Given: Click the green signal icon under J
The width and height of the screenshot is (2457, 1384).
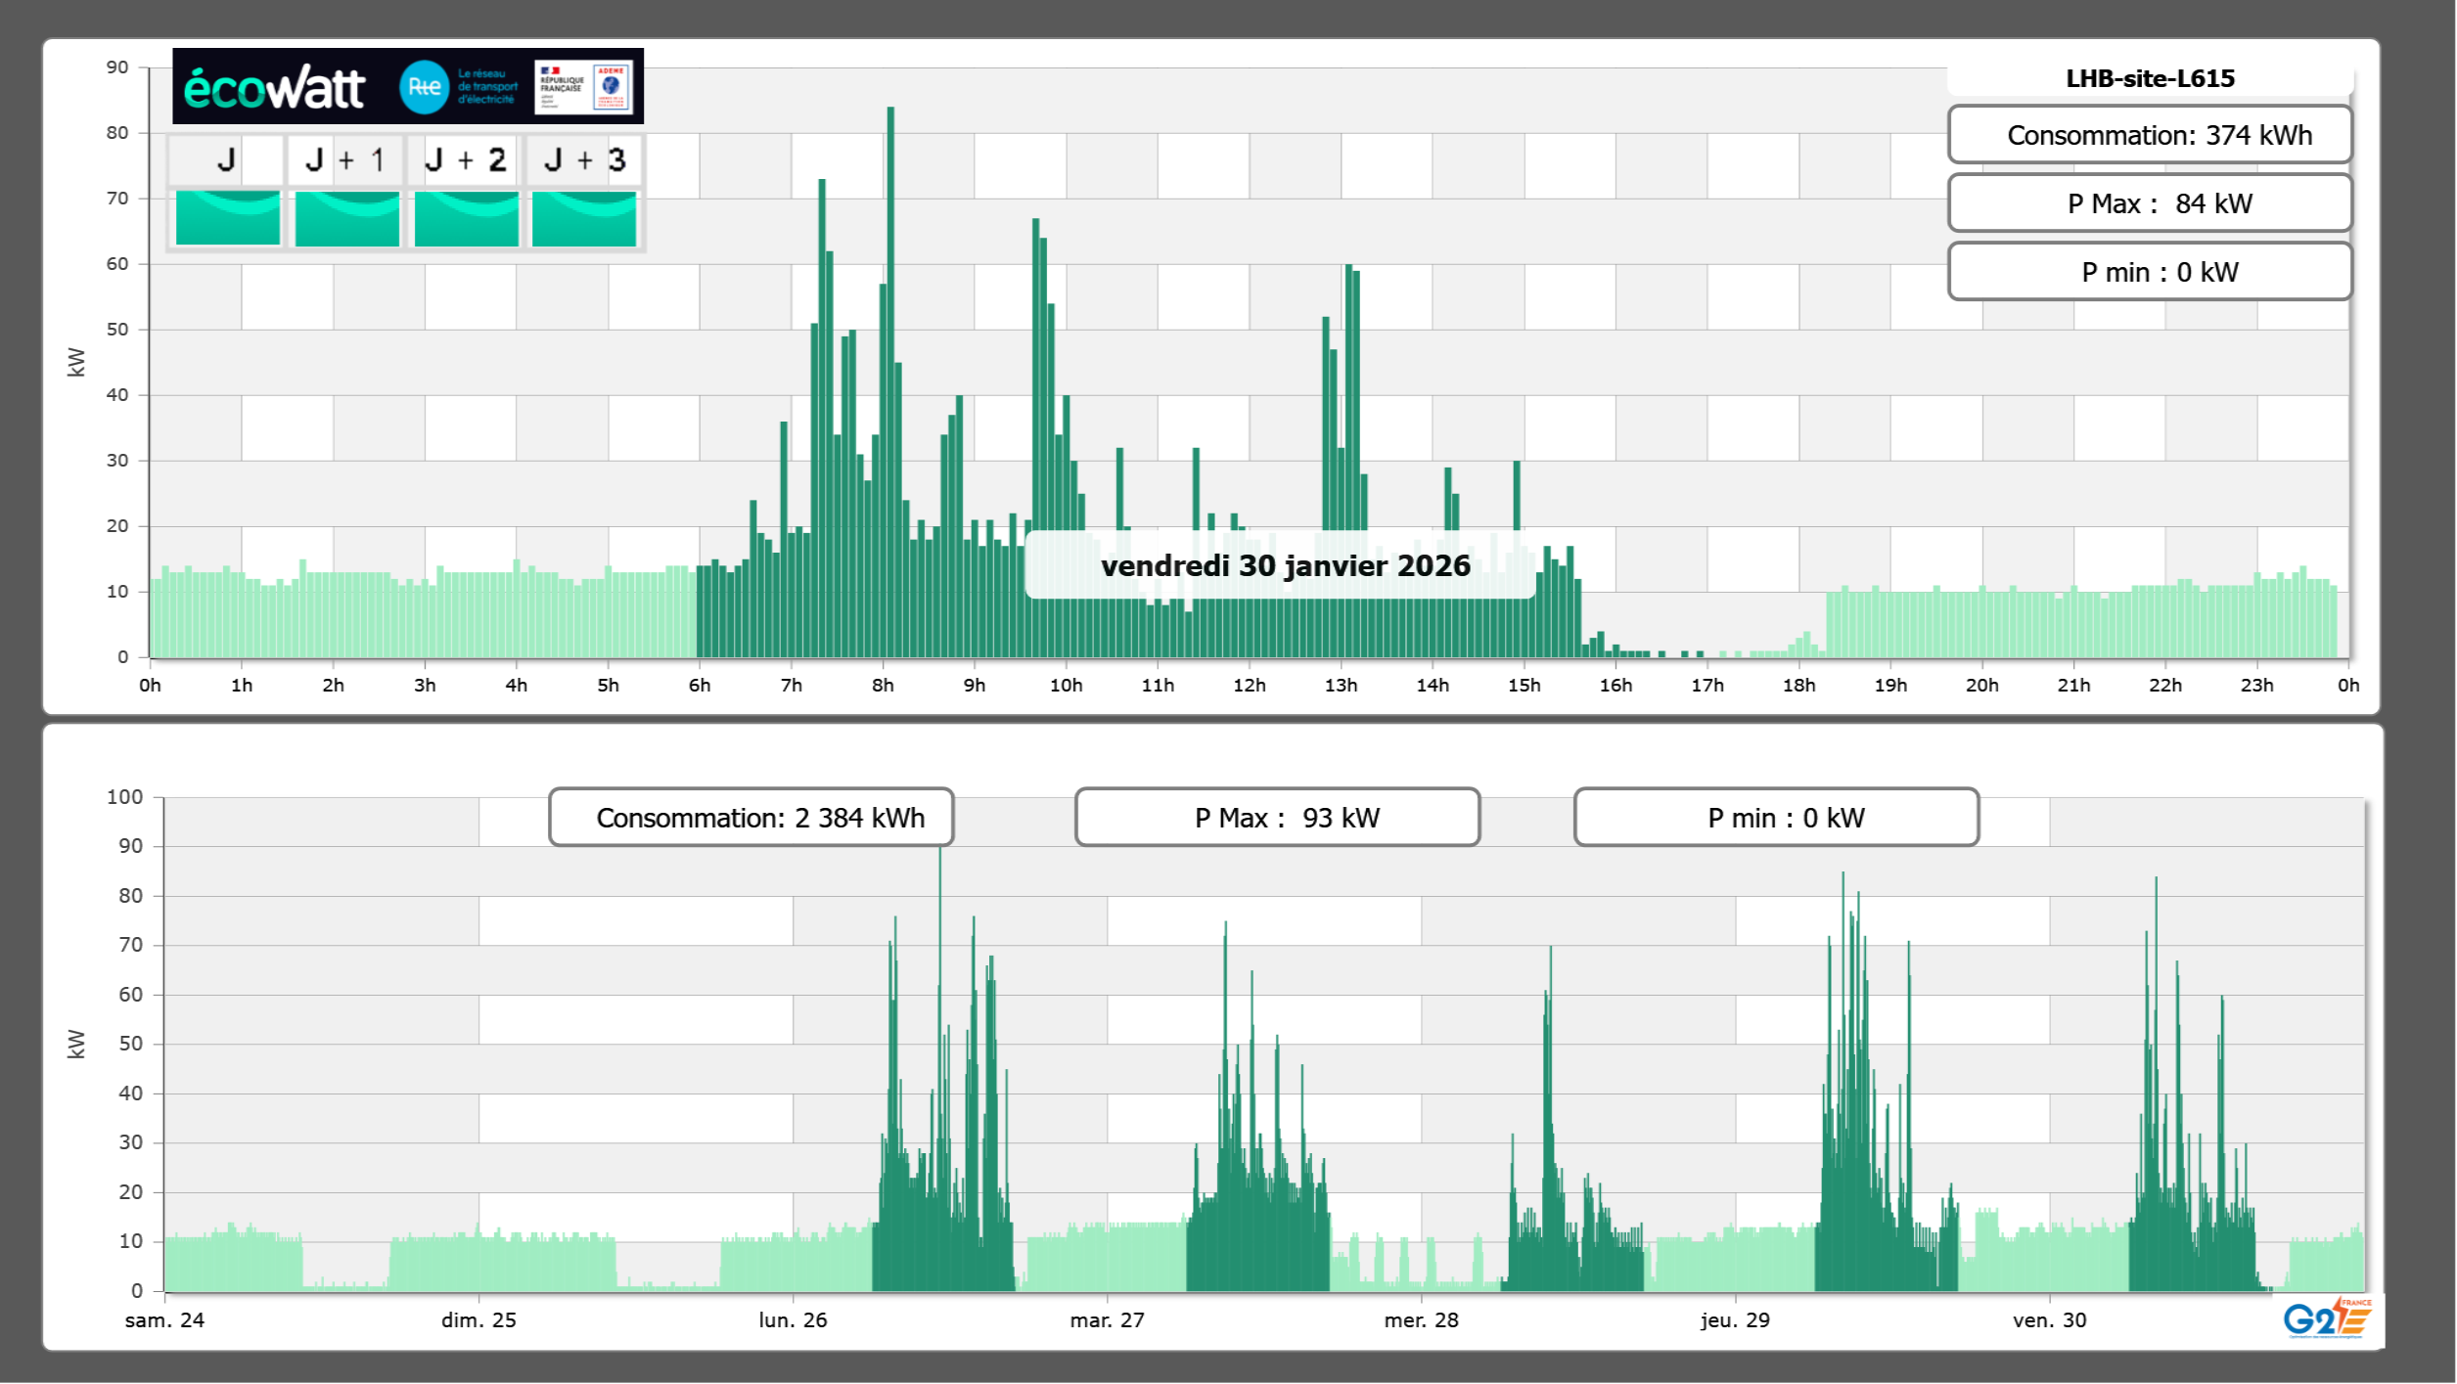Looking at the screenshot, I should 228,218.
